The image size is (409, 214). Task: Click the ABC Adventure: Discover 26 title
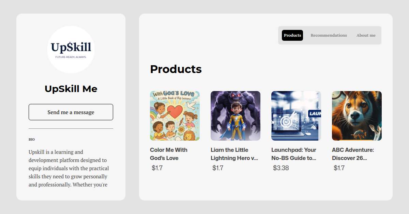353,154
